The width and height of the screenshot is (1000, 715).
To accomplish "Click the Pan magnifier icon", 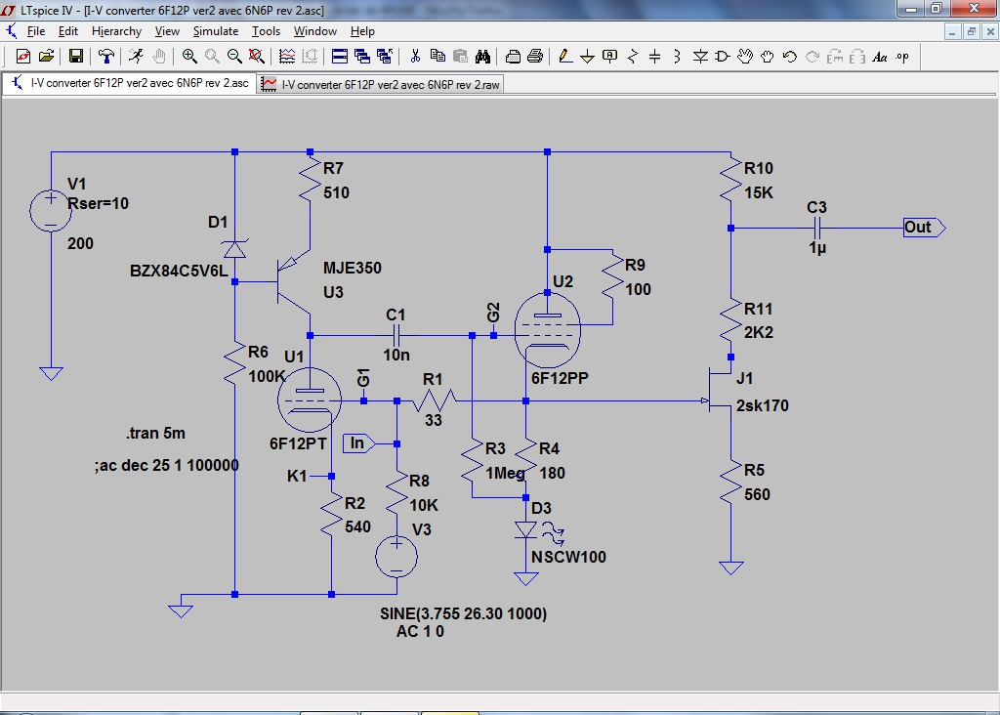I will click(x=212, y=57).
